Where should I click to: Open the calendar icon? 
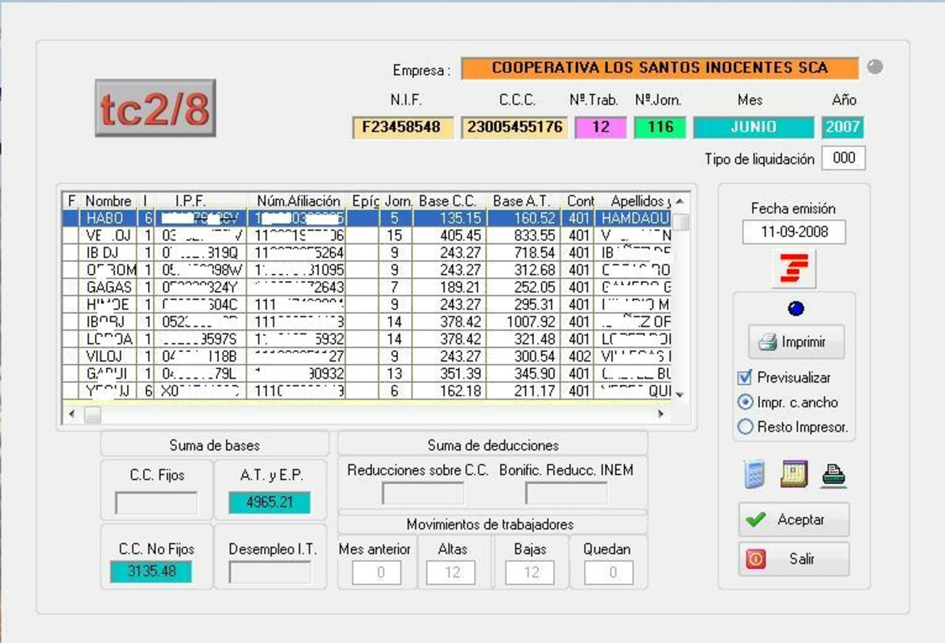tap(794, 474)
